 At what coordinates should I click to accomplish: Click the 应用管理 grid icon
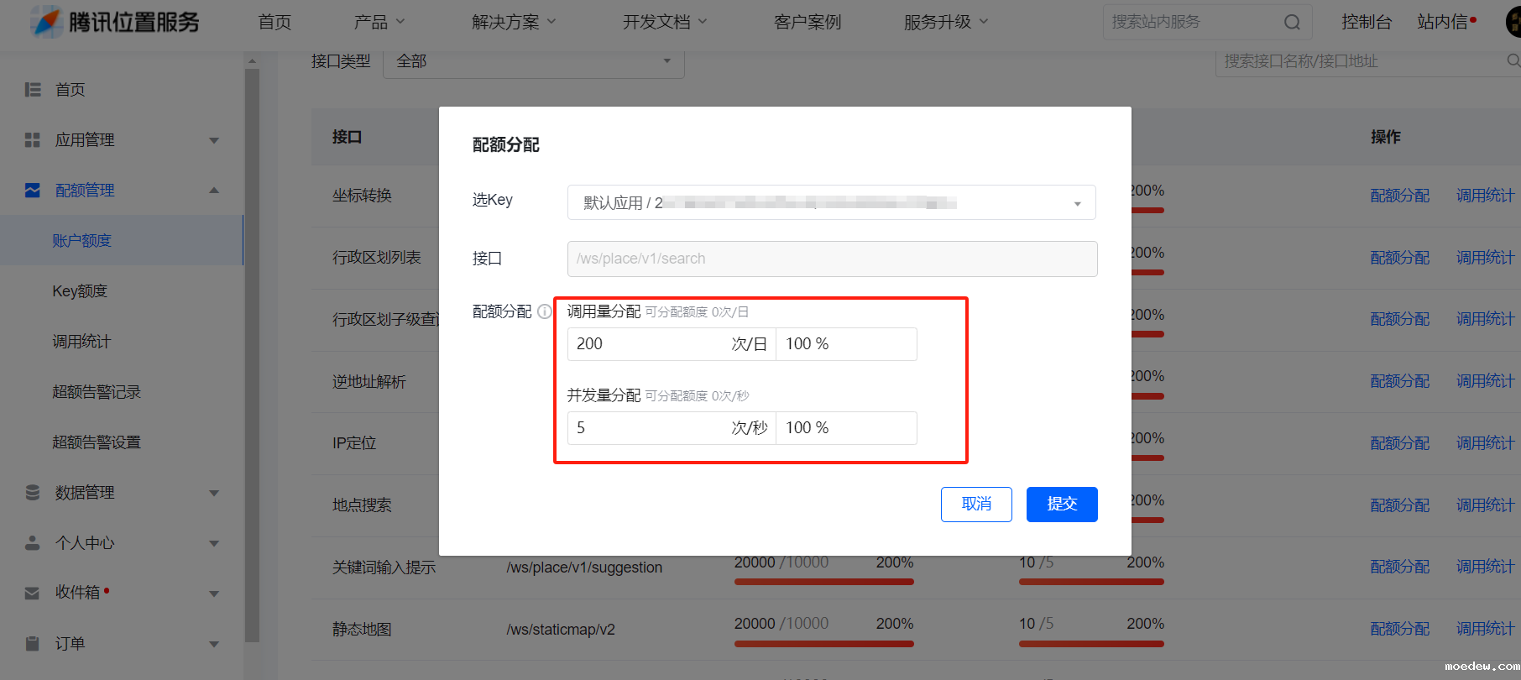[33, 140]
